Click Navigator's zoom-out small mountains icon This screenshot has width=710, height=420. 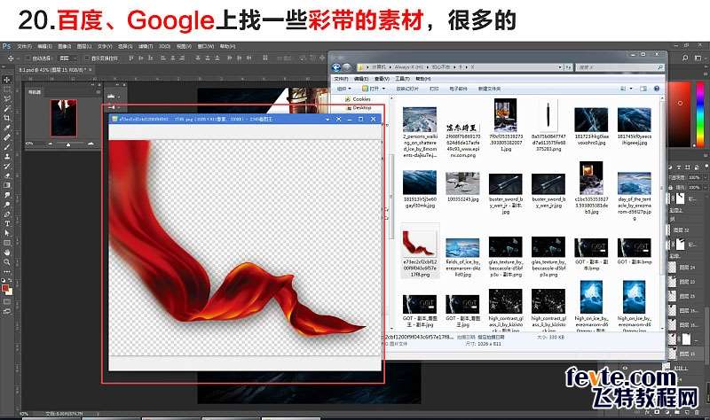coord(50,144)
